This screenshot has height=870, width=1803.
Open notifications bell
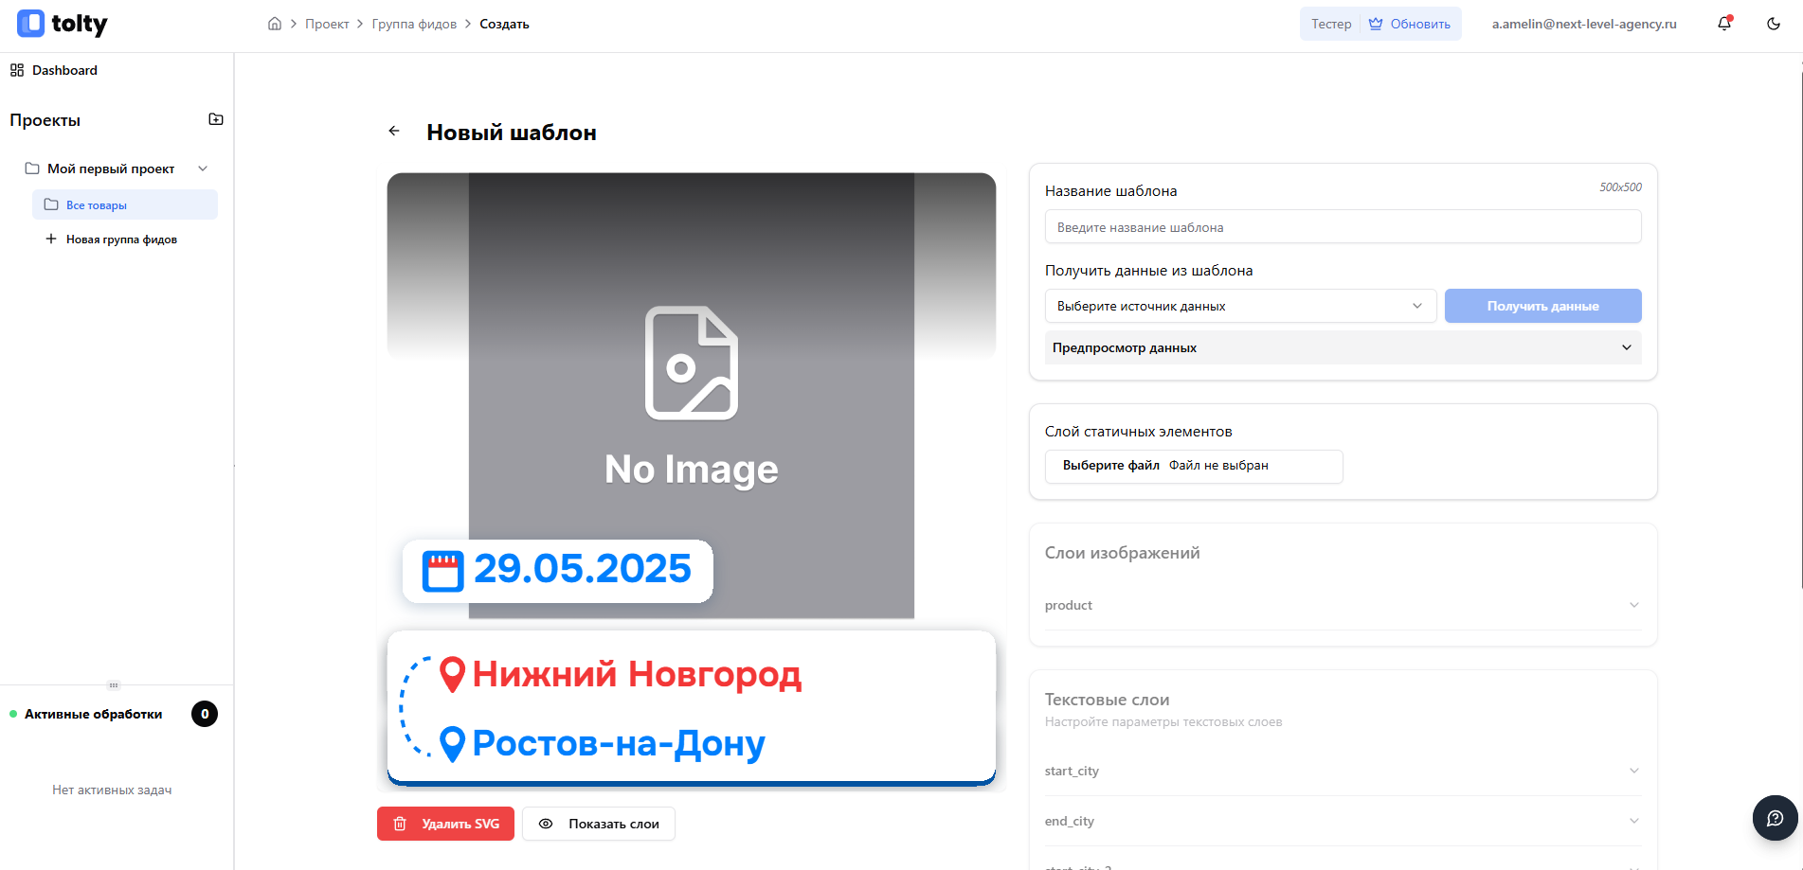click(1724, 24)
